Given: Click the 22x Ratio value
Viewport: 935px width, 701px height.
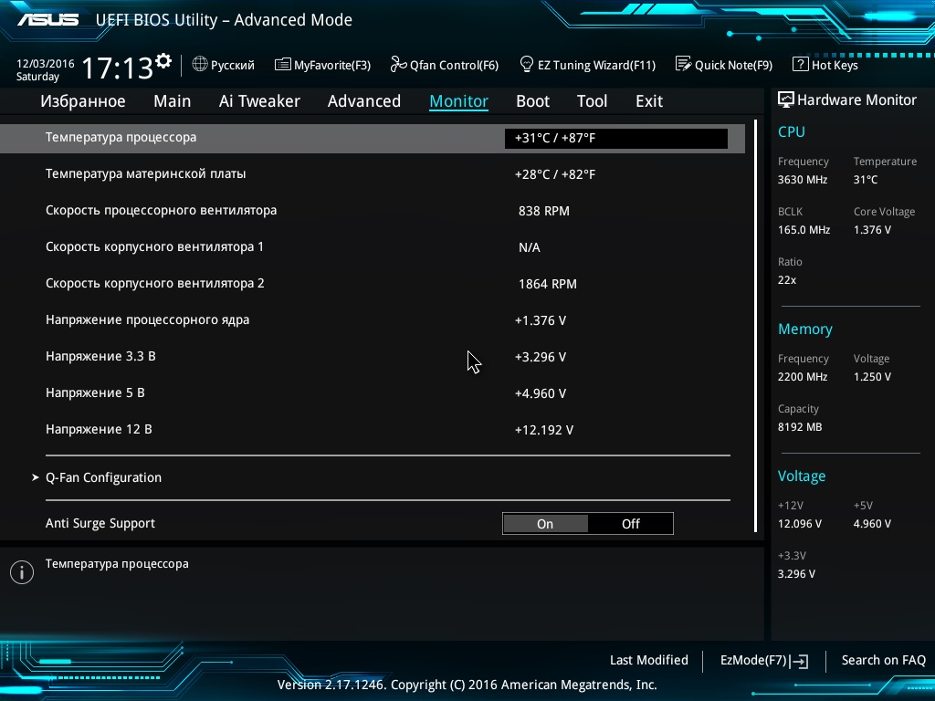Looking at the screenshot, I should [x=786, y=280].
